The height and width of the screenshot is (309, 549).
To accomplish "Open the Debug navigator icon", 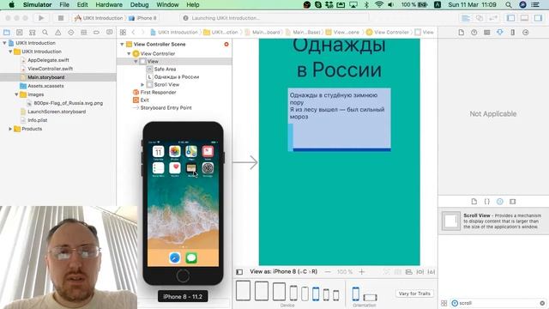I will click(84, 33).
